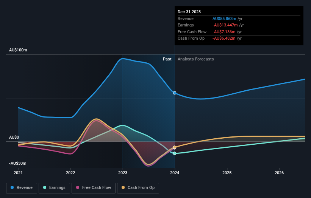Click the -AU$7.136m free cash flow value
This screenshot has width=311, height=198.
tap(224, 32)
